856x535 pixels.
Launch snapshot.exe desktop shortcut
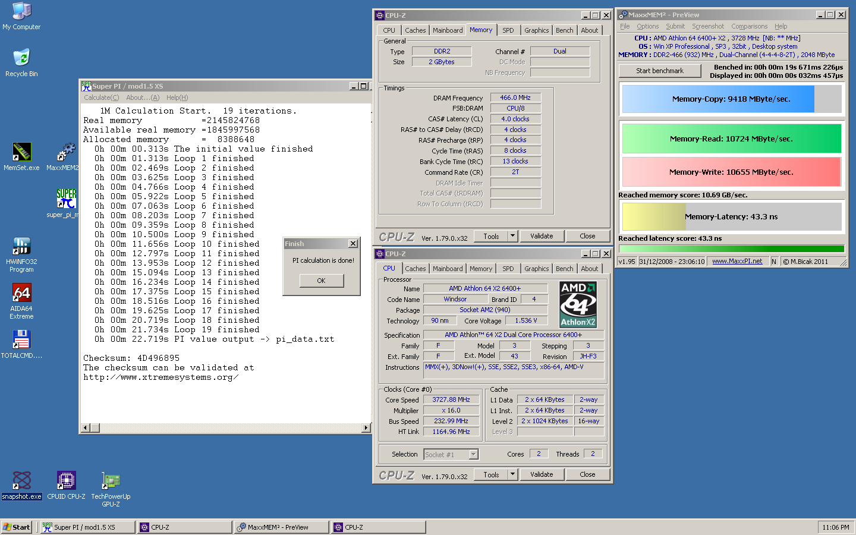tap(21, 485)
